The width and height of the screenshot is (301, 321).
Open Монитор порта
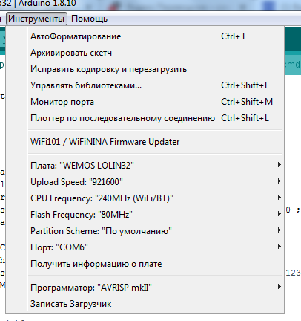pos(156,102)
